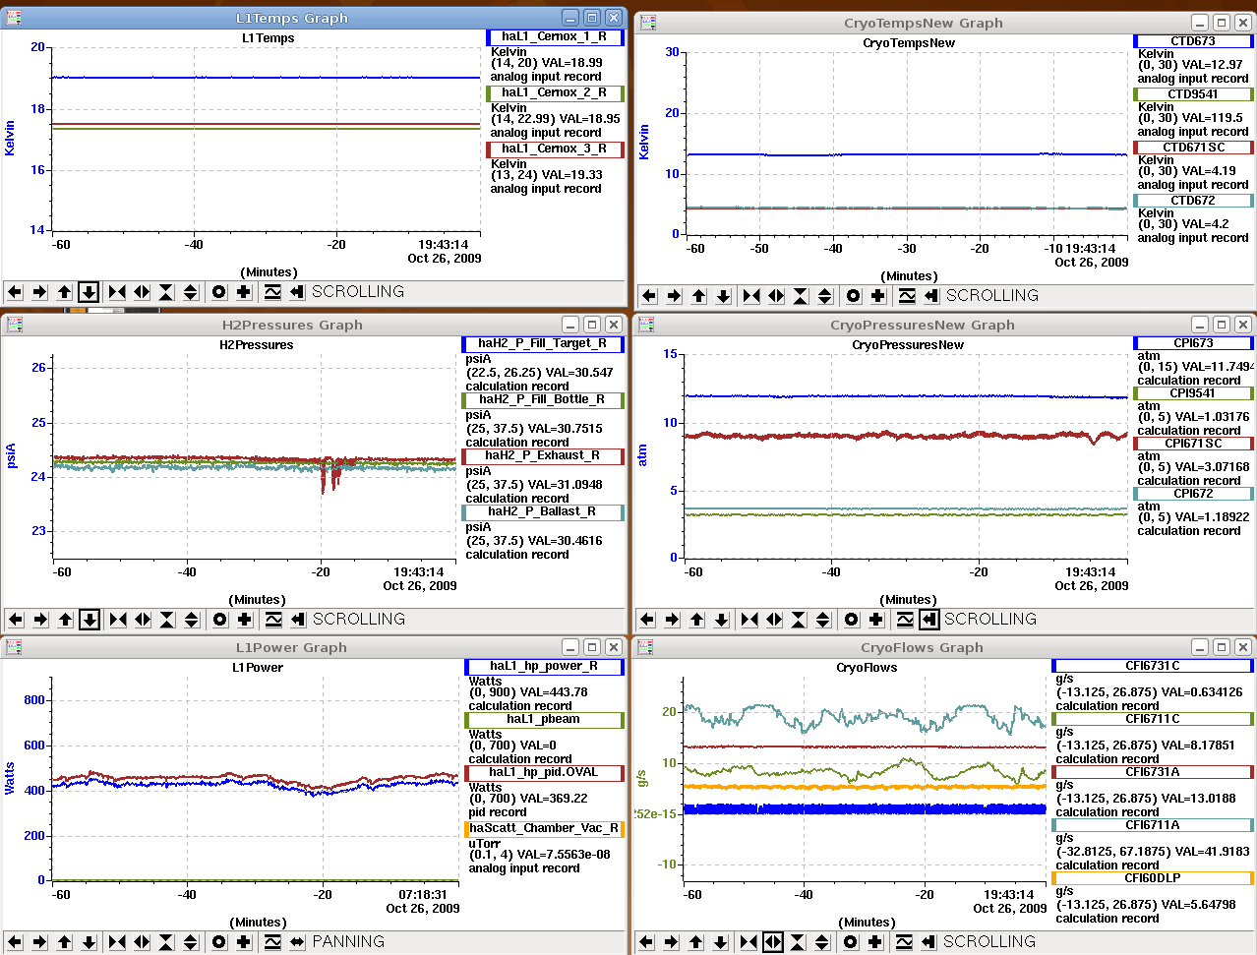Waveform line icon in H2Pressures Graph toolbar
This screenshot has height=955, width=1257.
click(x=273, y=620)
